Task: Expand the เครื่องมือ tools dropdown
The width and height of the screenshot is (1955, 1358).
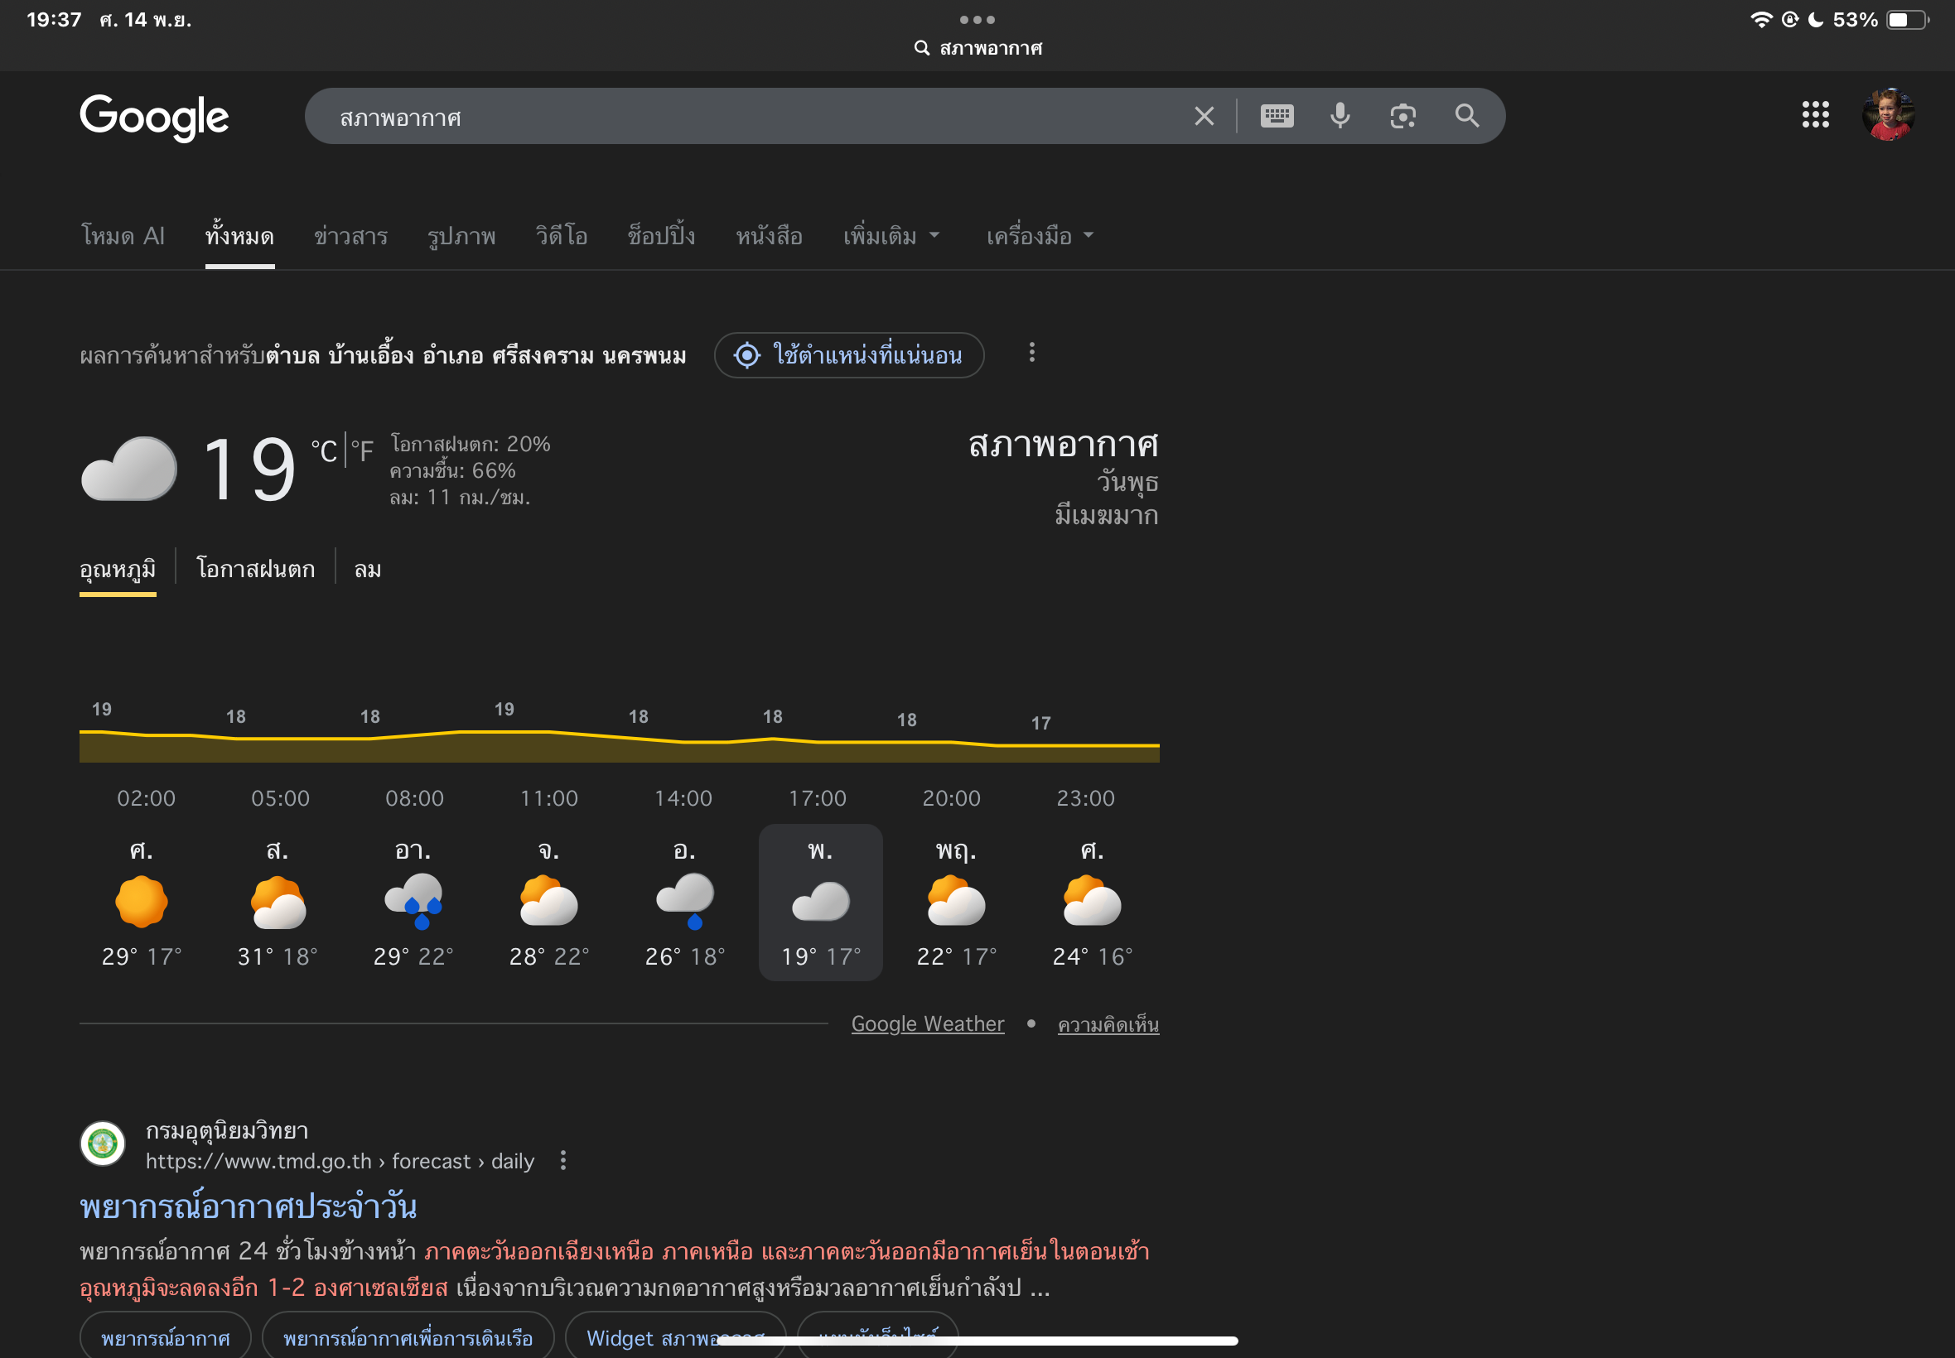Action: (x=1039, y=236)
